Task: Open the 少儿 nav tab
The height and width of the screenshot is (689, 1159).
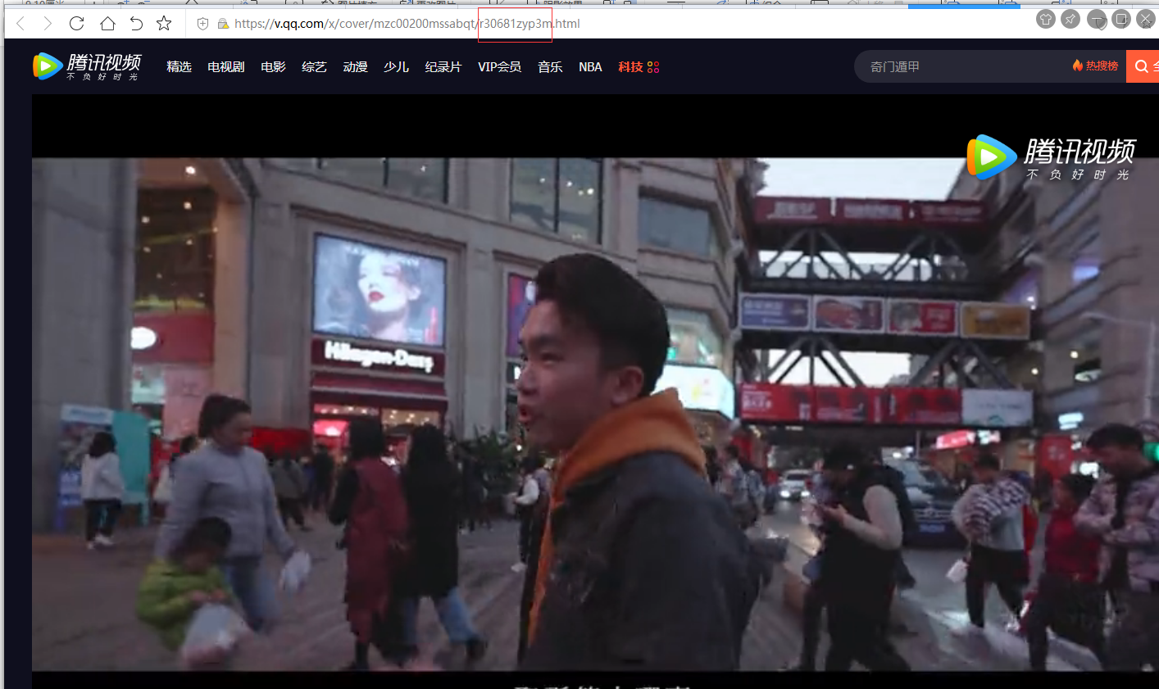Action: pyautogui.click(x=396, y=67)
